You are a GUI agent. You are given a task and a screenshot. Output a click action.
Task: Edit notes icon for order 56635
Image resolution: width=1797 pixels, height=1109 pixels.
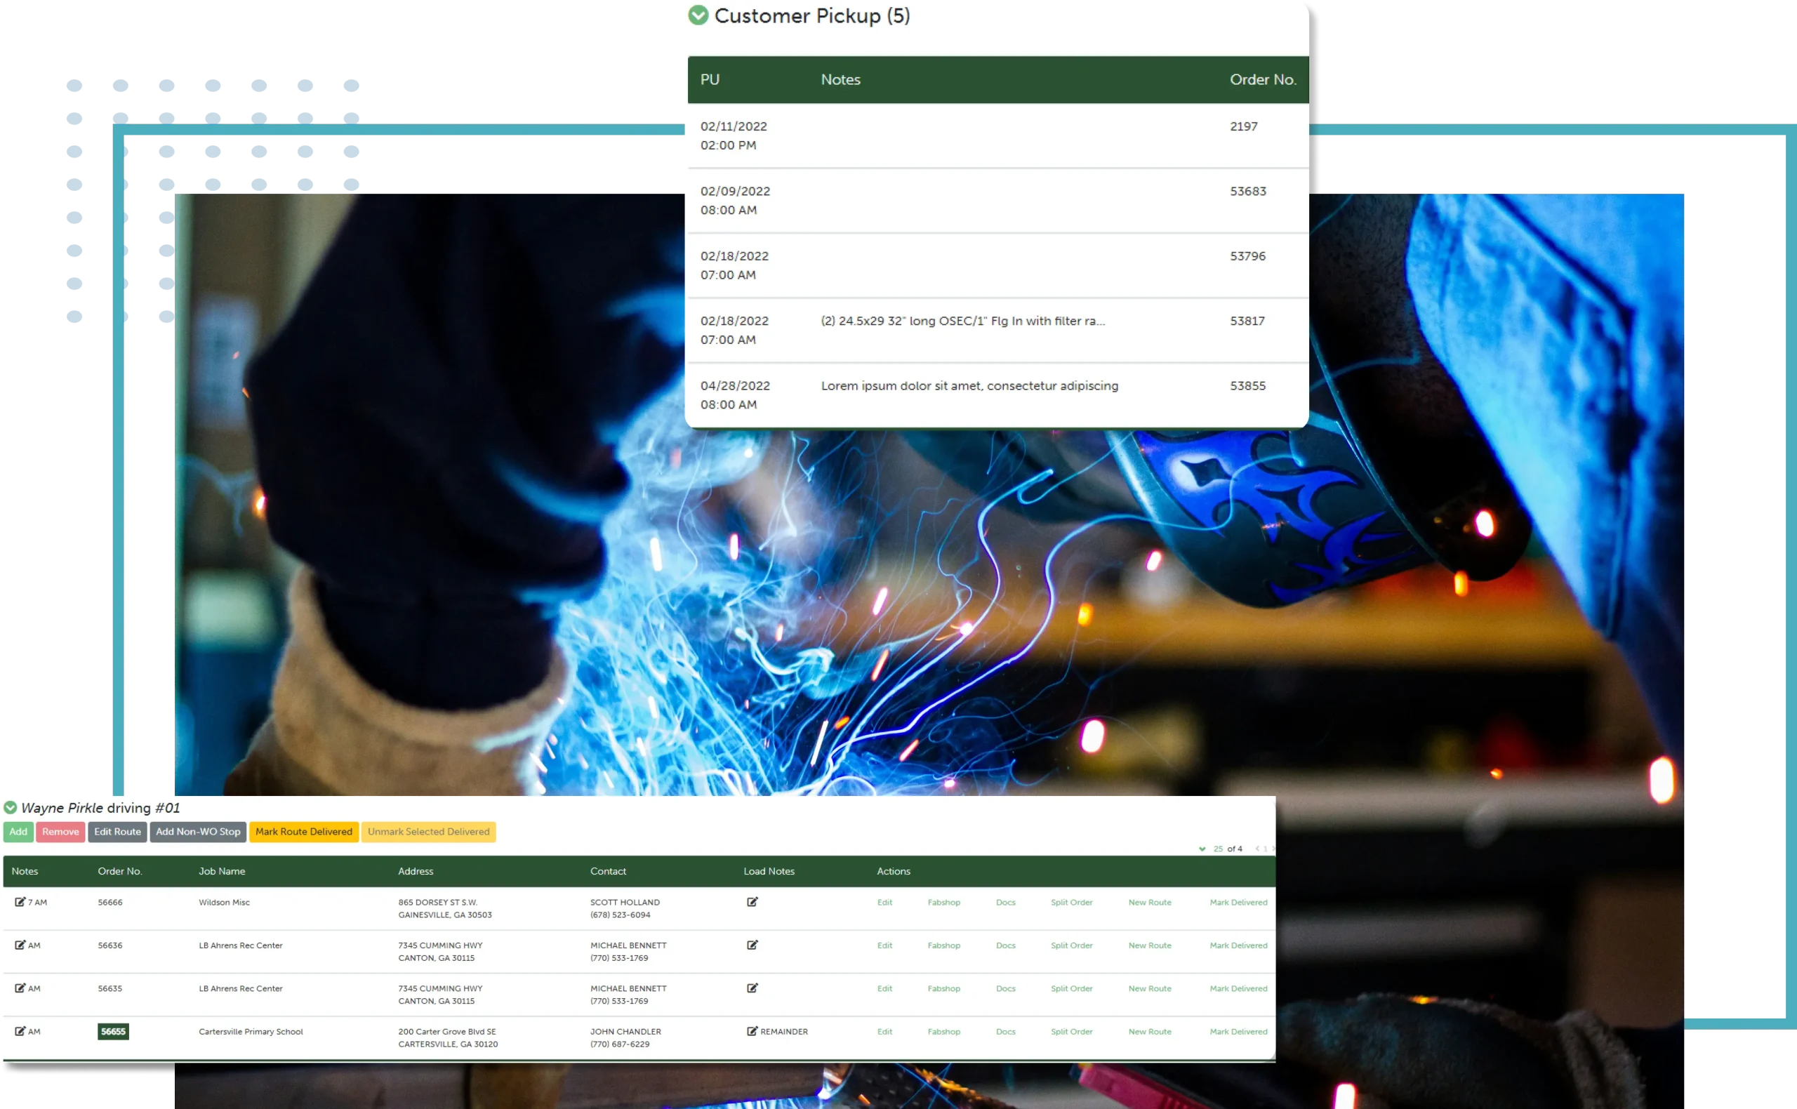20,988
